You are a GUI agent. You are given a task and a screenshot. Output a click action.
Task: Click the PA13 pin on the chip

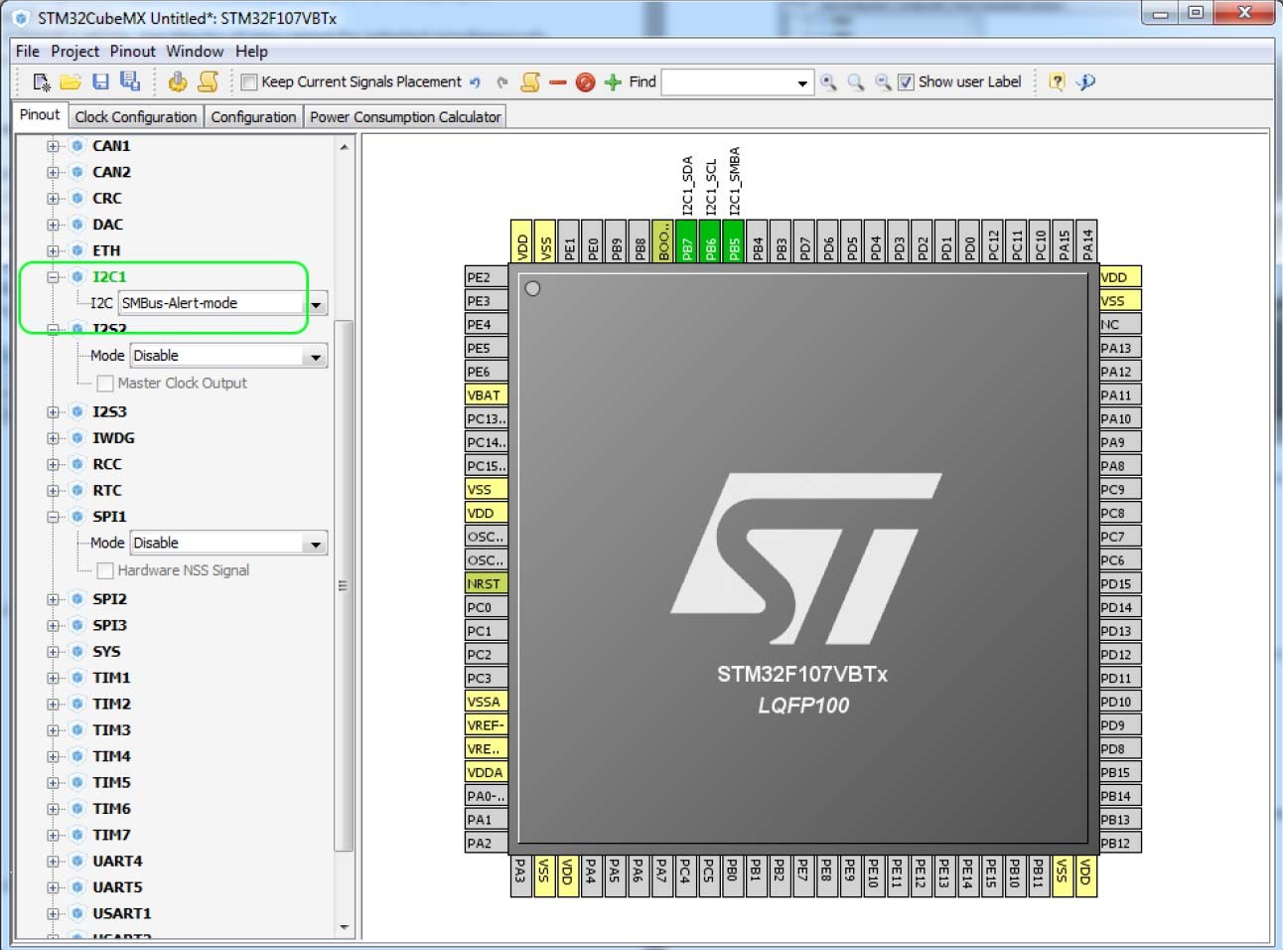tap(1120, 348)
